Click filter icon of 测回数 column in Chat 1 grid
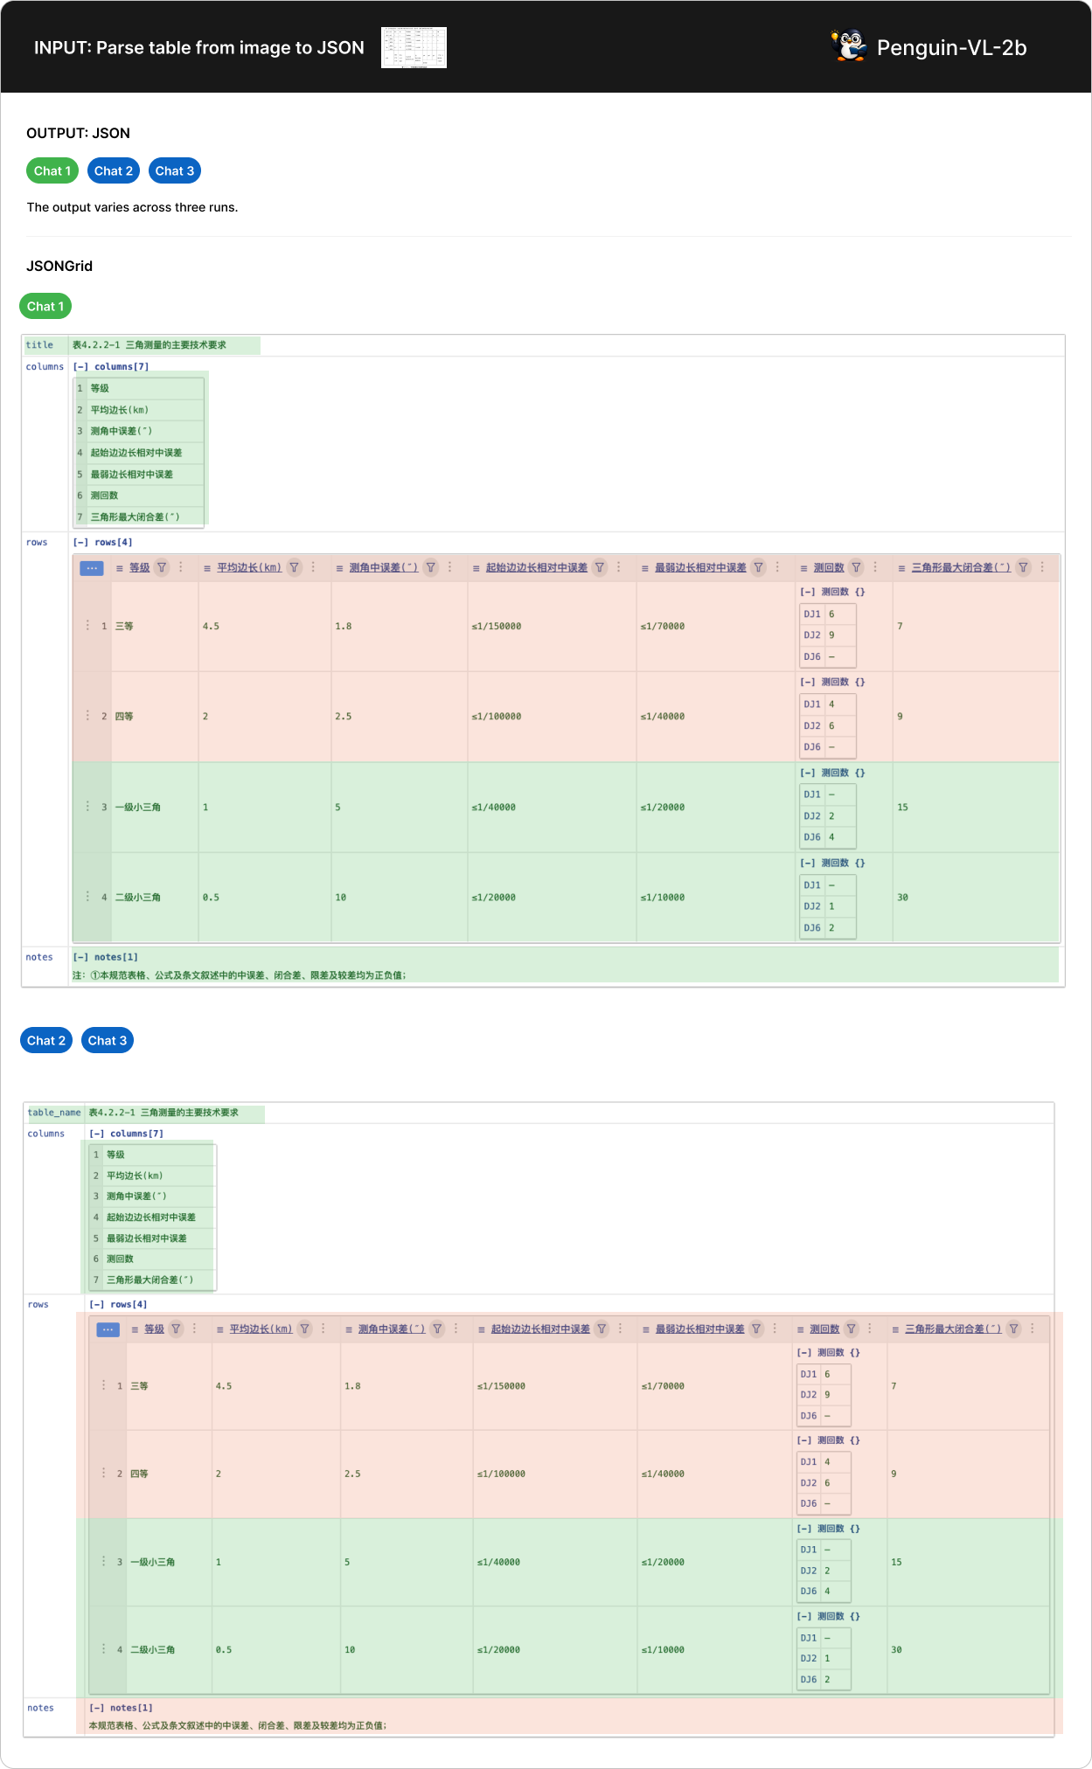 [856, 567]
